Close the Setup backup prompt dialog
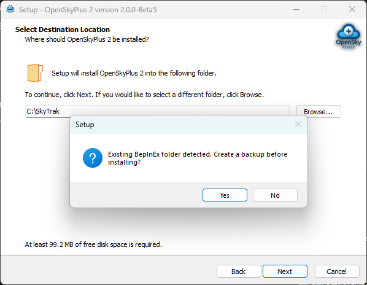 pos(298,124)
